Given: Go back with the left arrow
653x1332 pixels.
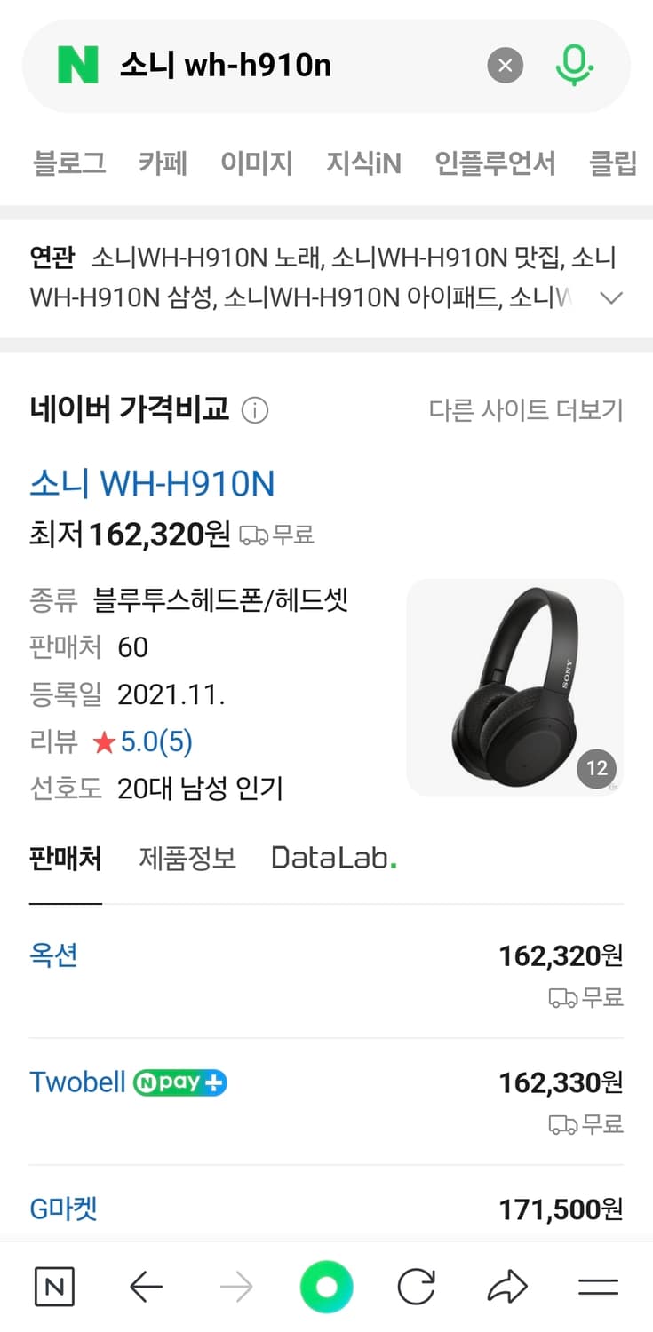Looking at the screenshot, I should [x=146, y=1287].
